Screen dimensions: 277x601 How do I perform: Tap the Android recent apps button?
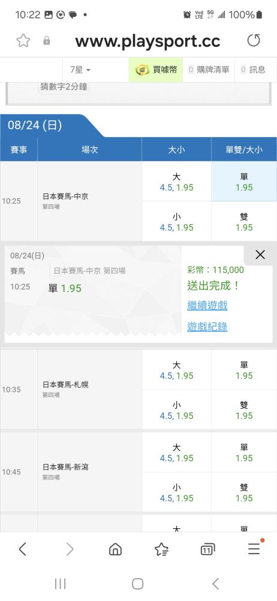click(x=61, y=584)
